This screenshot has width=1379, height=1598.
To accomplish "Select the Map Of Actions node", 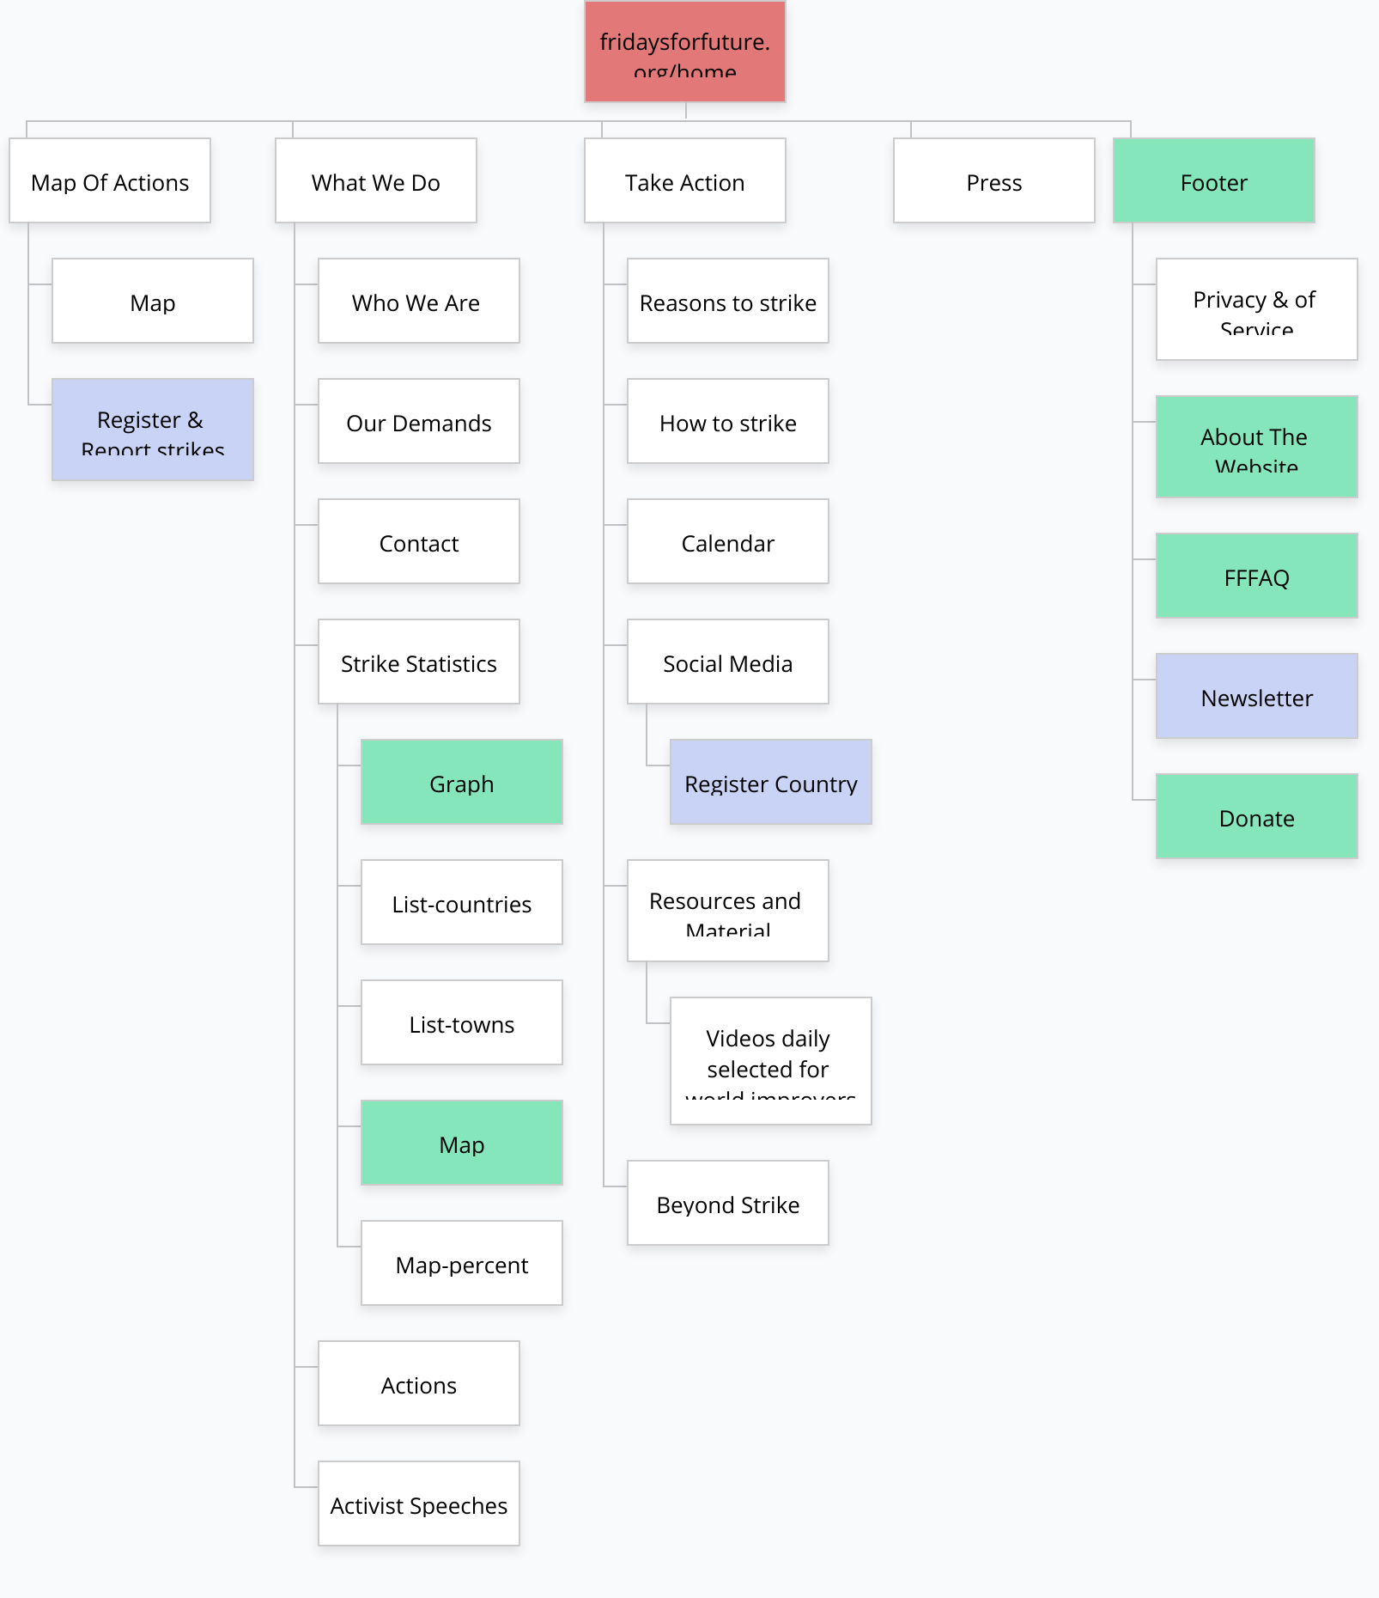I will (110, 181).
